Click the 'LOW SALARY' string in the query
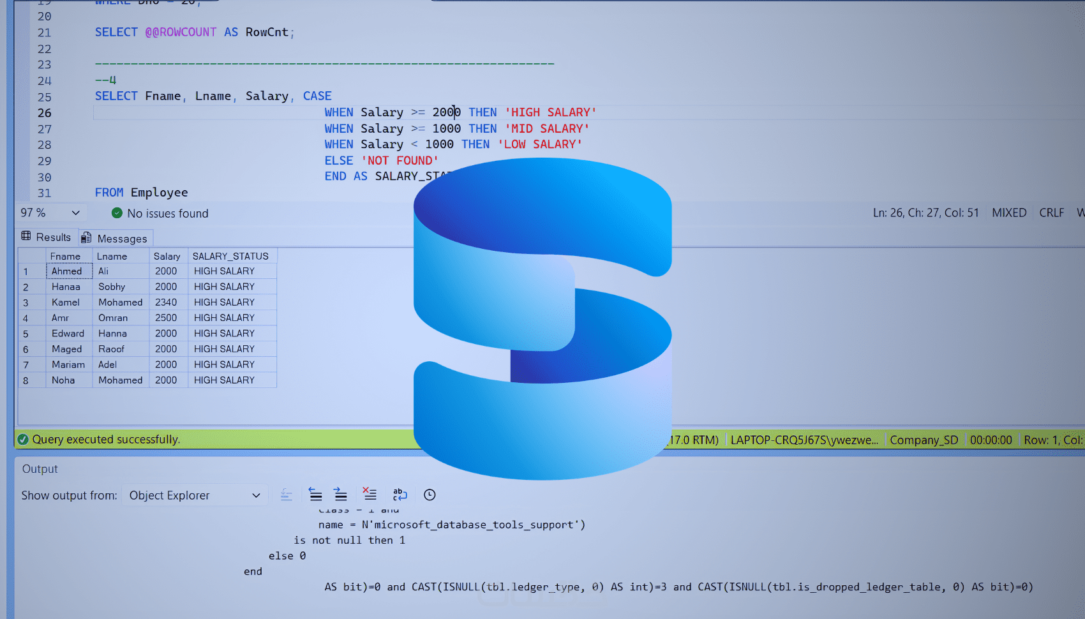 click(x=540, y=144)
